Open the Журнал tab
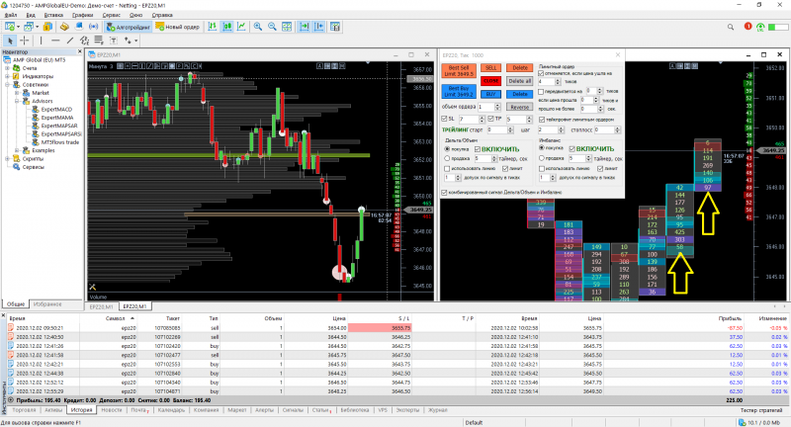Viewport: 791px width, 427px height. 438,410
